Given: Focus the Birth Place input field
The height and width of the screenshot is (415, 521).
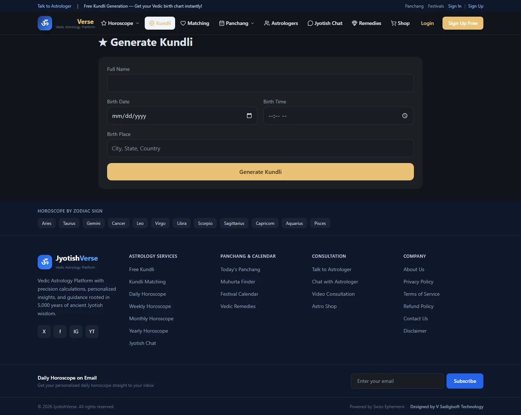Looking at the screenshot, I should (260, 148).
